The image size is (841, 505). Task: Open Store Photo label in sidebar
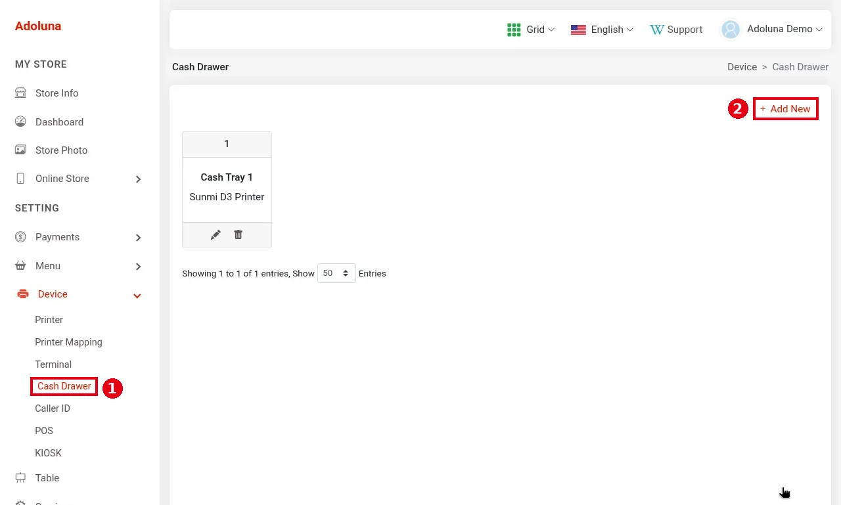(x=61, y=150)
